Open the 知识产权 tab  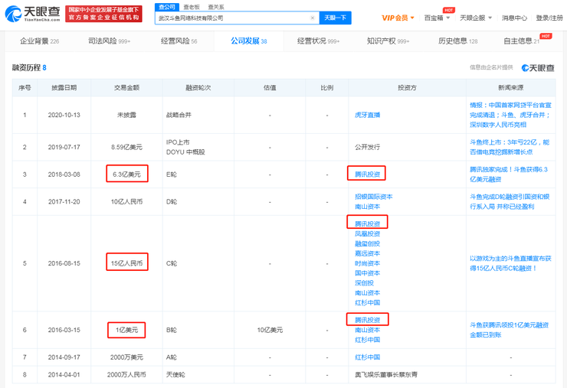388,41
